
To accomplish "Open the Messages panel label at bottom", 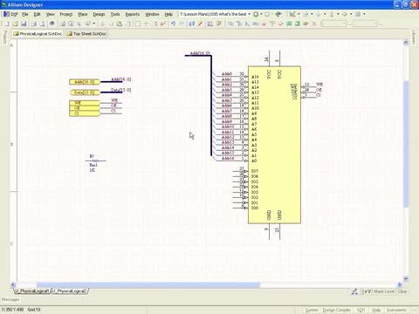I will tap(10, 299).
